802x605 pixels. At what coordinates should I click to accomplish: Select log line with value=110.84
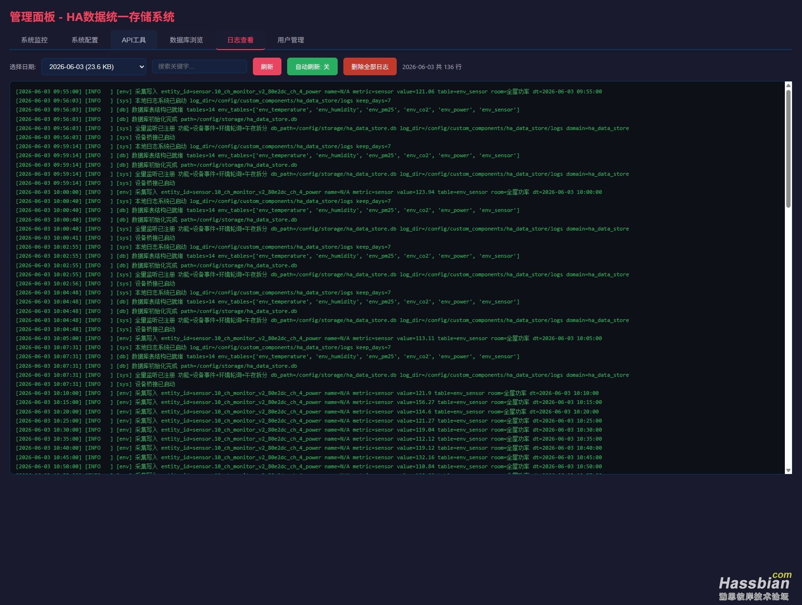pyautogui.click(x=309, y=466)
